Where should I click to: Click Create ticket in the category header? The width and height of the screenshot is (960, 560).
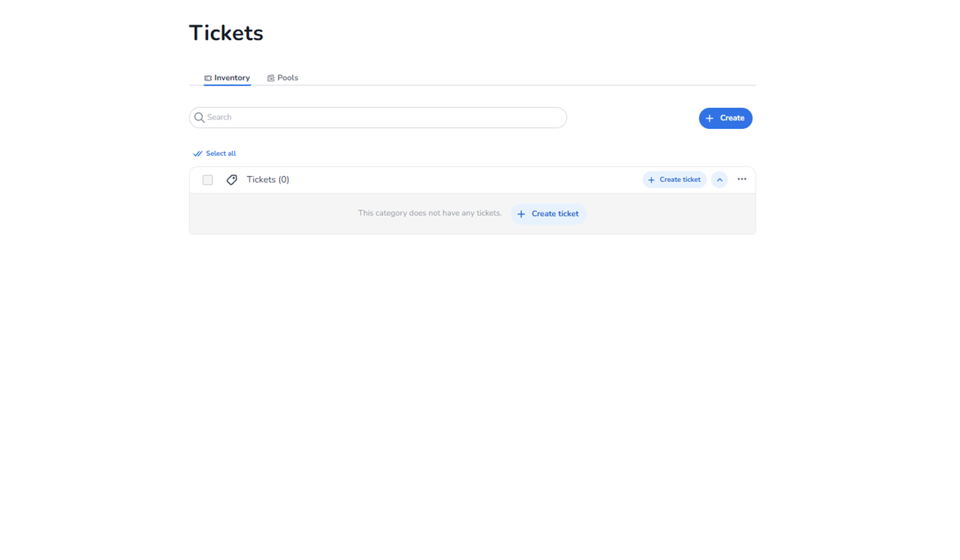click(x=680, y=180)
